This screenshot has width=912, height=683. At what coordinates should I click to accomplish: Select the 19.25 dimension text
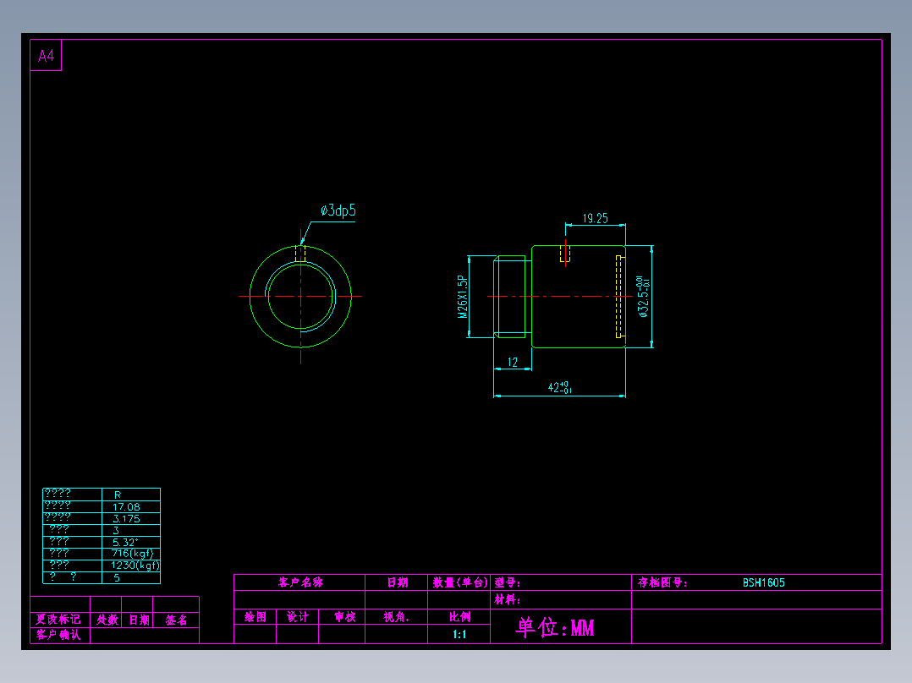click(x=595, y=219)
